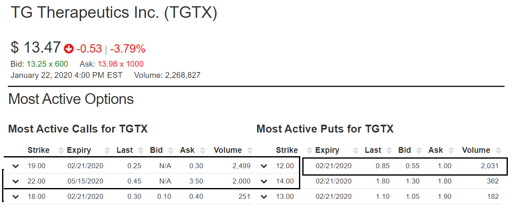Sort calls table by Strike arrows
Image resolution: width=512 pixels, height=210 pixels.
61,150
